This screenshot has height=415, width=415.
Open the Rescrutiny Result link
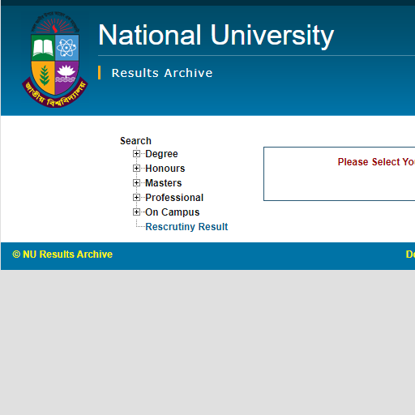[186, 227]
